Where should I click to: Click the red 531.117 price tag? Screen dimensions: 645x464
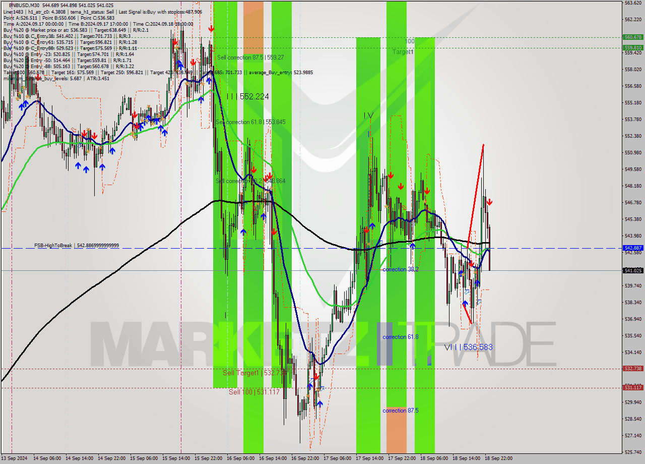click(x=633, y=388)
